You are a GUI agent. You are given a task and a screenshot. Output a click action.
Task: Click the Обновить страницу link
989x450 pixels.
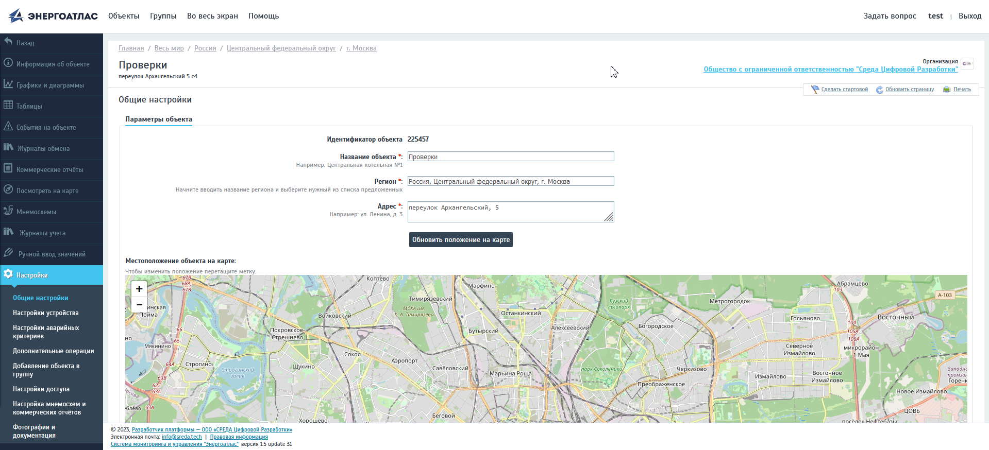coord(909,90)
